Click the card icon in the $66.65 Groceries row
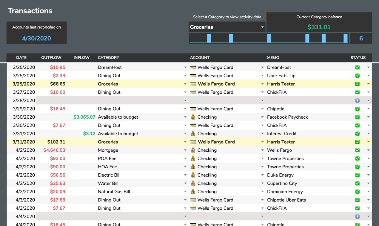 coord(193,84)
